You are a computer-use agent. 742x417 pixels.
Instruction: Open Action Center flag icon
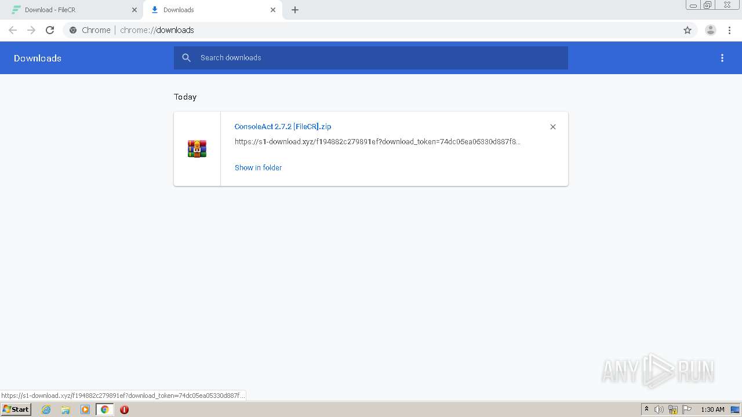[x=687, y=409]
